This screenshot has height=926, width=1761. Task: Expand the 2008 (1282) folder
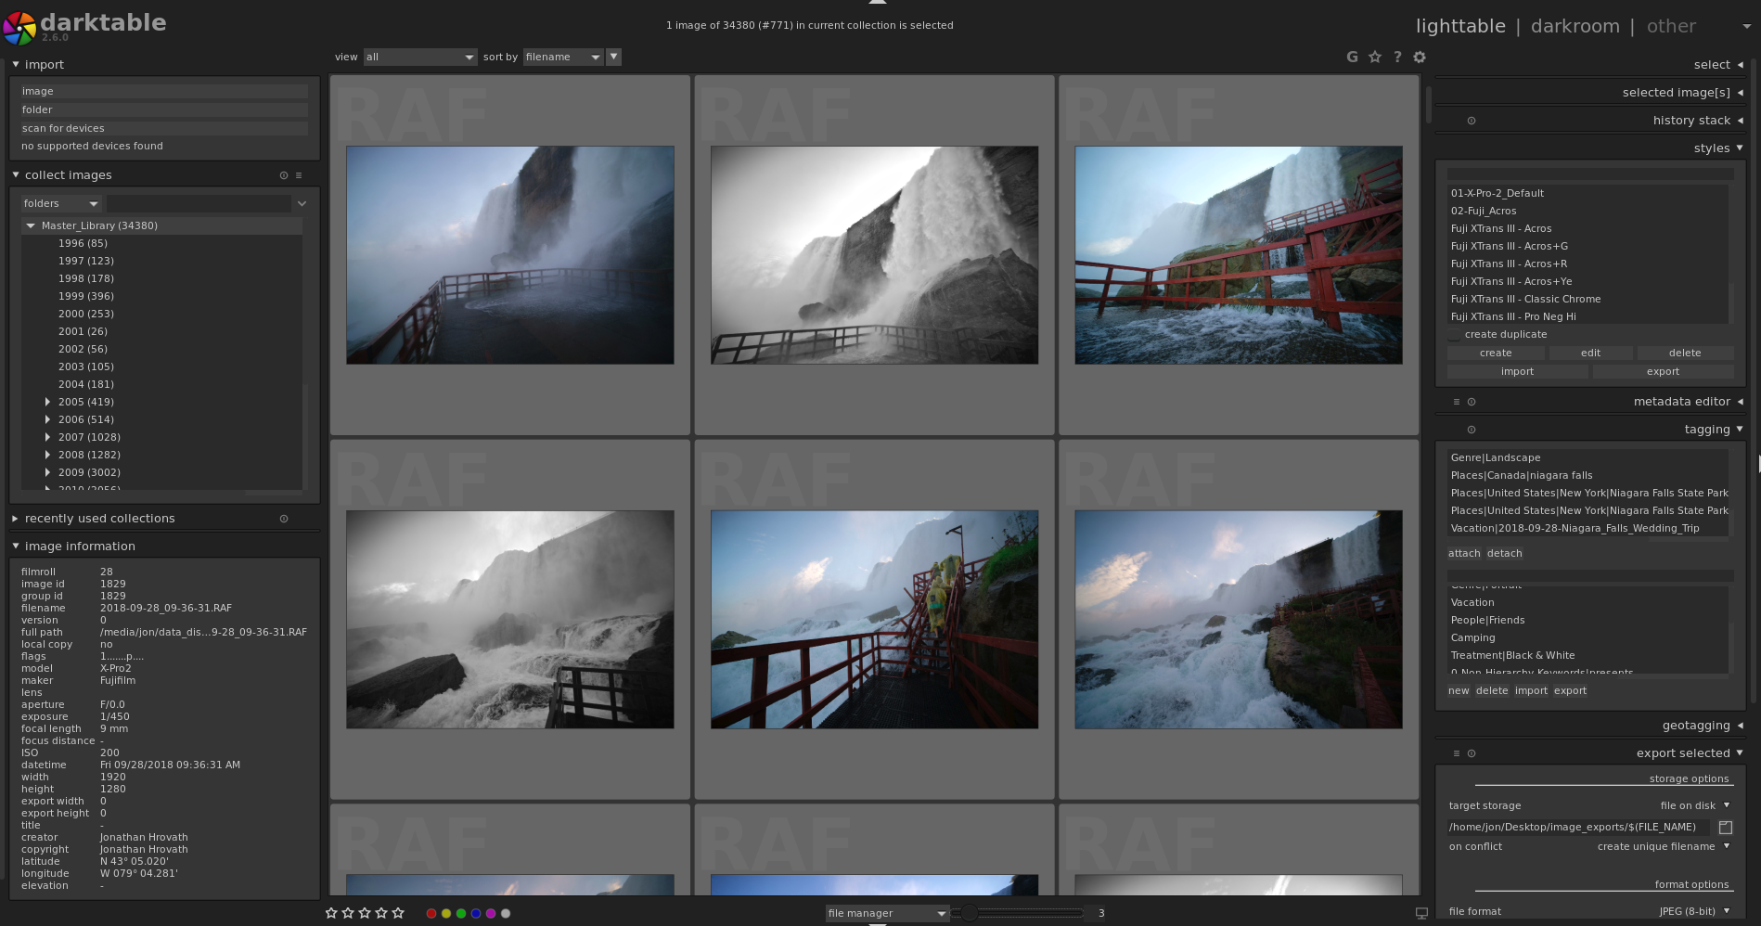point(47,455)
